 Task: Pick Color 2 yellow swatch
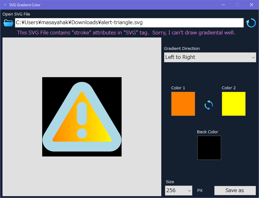tap(234, 104)
